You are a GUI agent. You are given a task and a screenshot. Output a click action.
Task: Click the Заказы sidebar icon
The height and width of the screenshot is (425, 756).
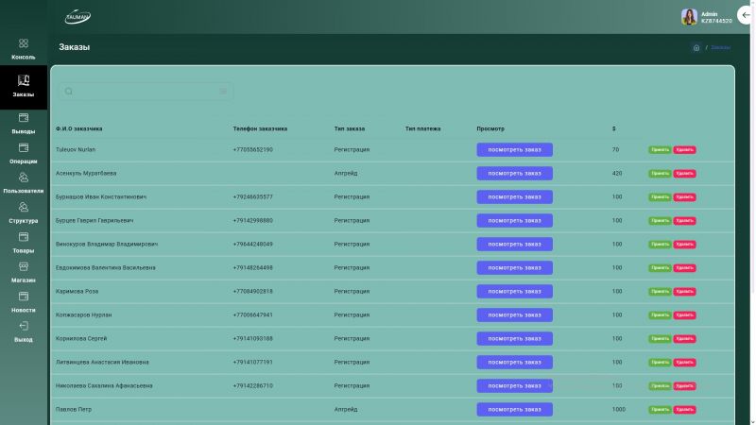click(24, 81)
